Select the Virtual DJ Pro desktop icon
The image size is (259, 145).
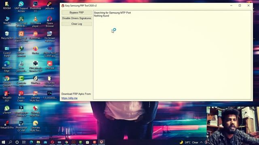tap(7, 125)
